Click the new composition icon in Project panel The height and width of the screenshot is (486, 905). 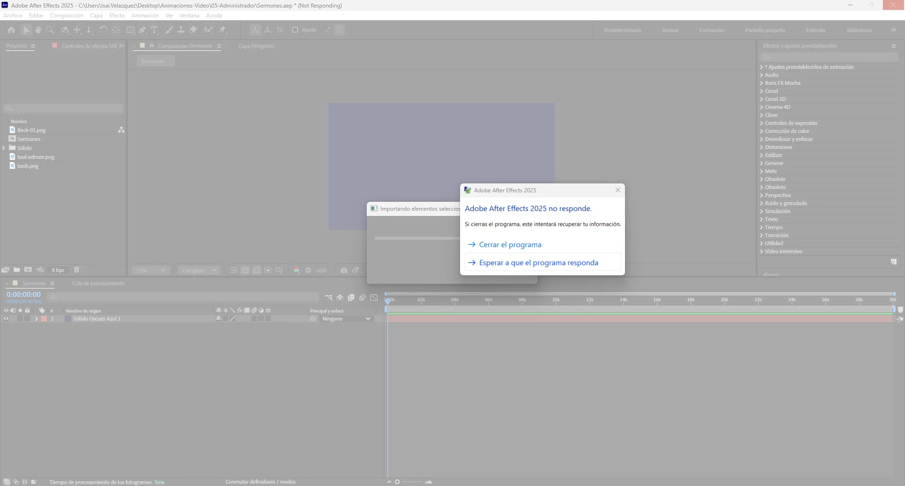point(28,270)
